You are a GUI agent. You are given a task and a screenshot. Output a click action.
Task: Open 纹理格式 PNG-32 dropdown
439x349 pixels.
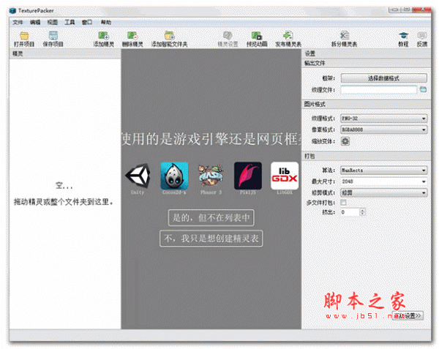(384, 119)
